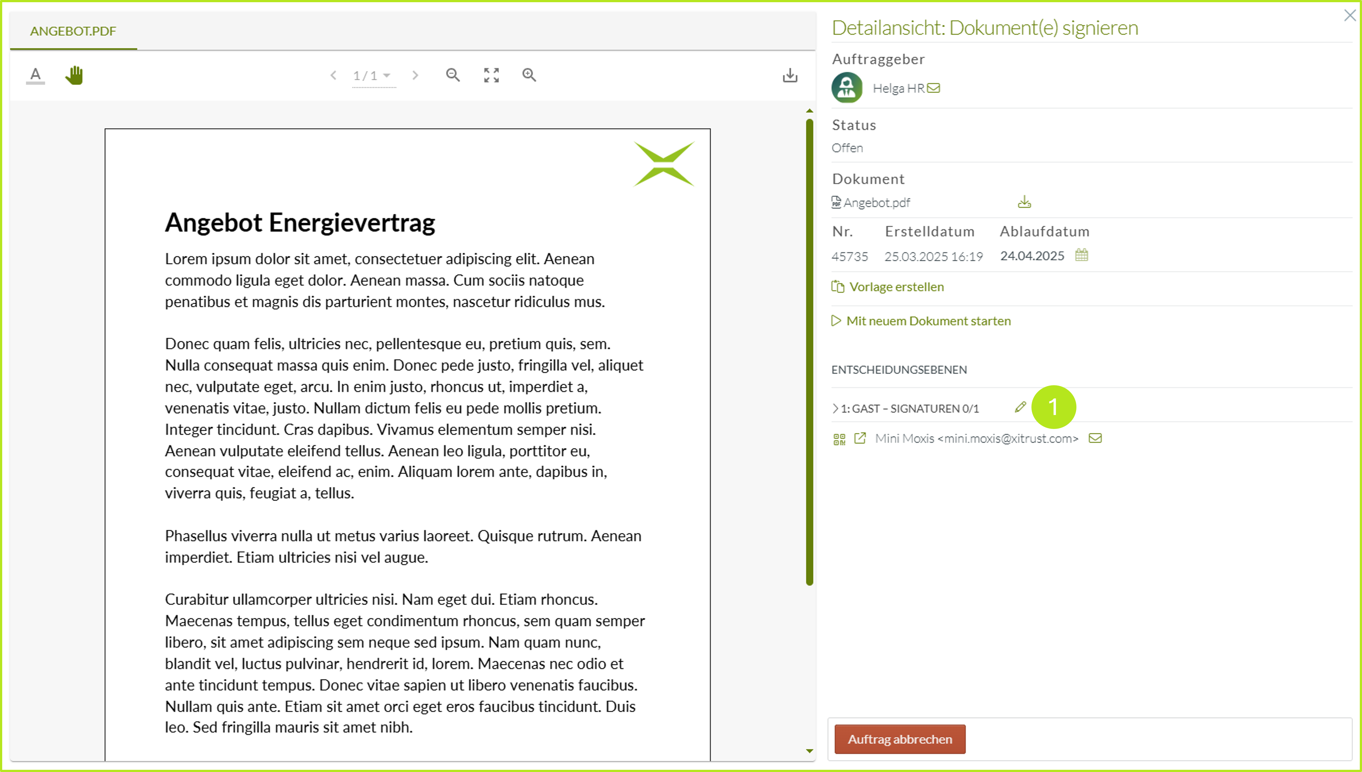Screen dimensions: 1362x772
Task: Email the Auftraggeber Helga HR
Action: pyautogui.click(x=934, y=88)
